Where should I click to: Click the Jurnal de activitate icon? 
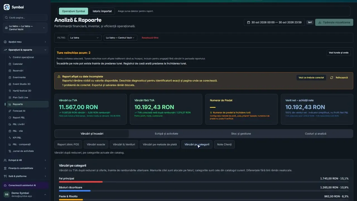click(x=10, y=151)
